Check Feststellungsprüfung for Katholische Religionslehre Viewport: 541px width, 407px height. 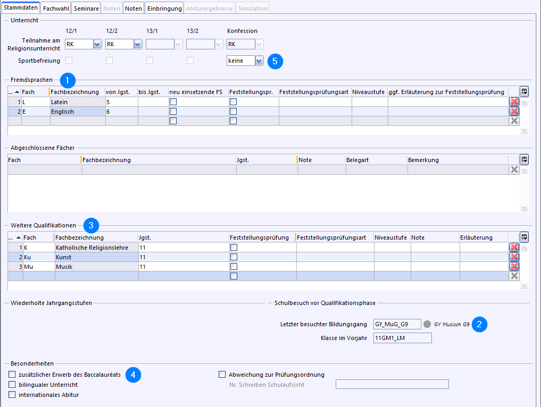tap(234, 247)
